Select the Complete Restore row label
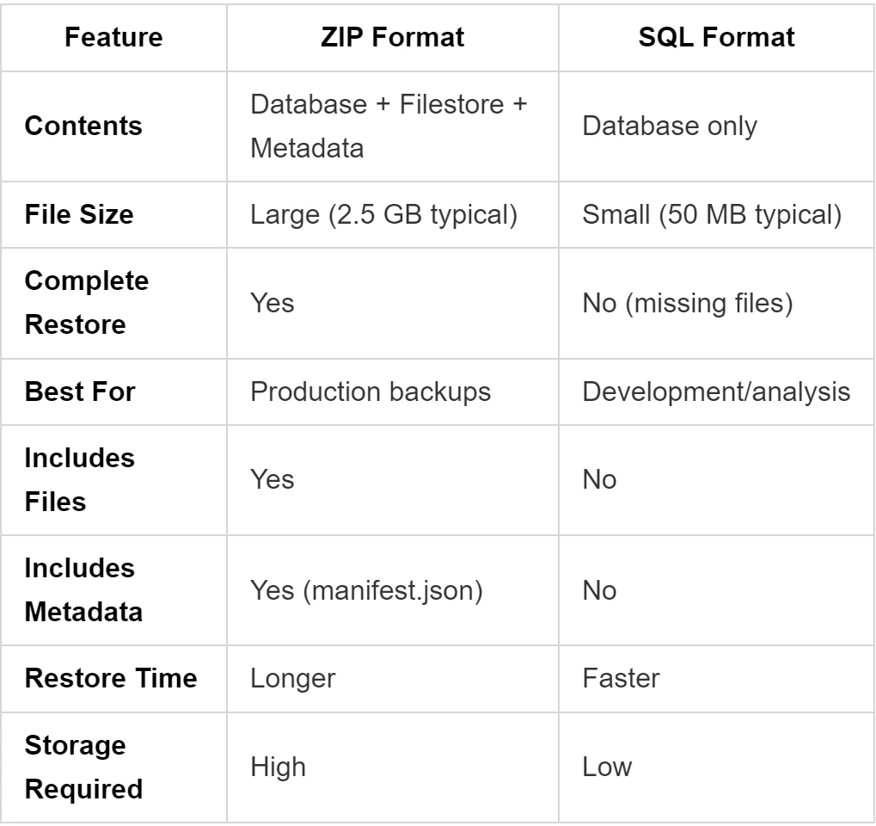Viewport: 876px width, 826px height. (x=87, y=303)
